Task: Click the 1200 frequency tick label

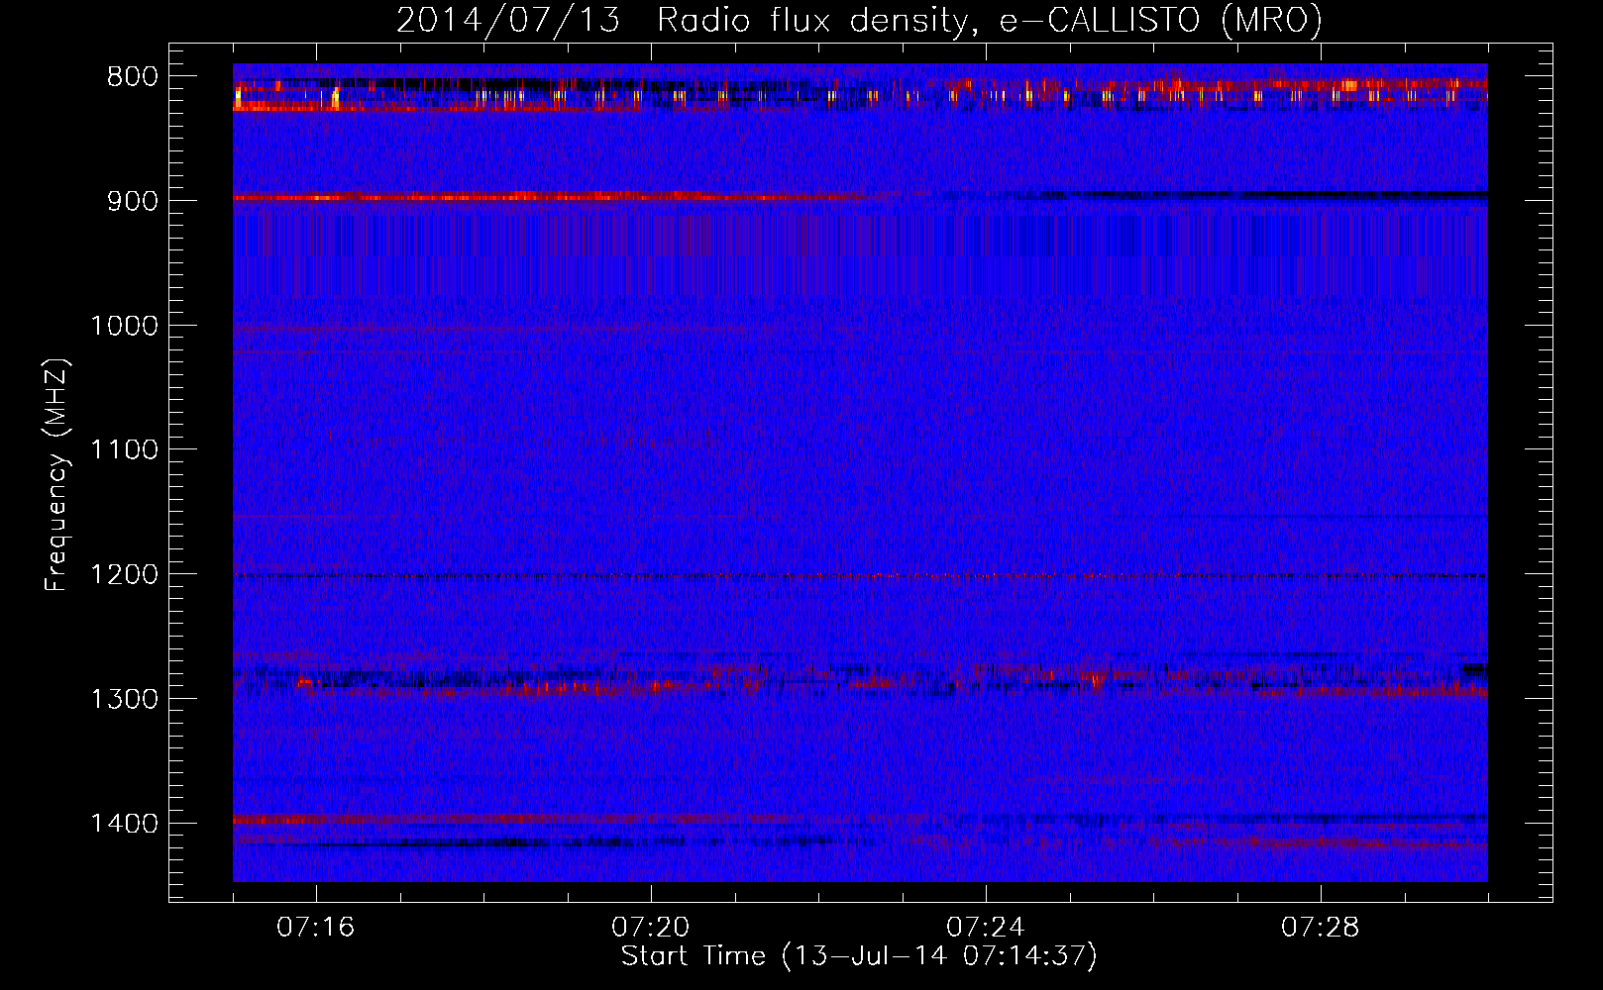Action: tap(124, 575)
